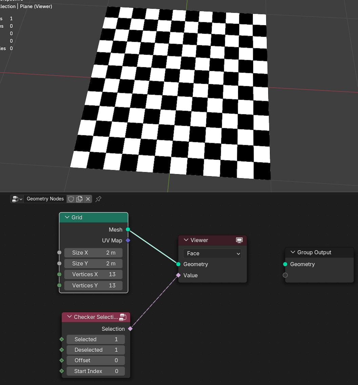Click the Geometry Nodes name field
This screenshot has height=385, width=358.
click(x=45, y=199)
